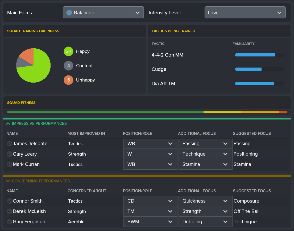Change Connor Smith's CD position/role dropdown
This screenshot has width=294, height=231.
[x=150, y=201]
